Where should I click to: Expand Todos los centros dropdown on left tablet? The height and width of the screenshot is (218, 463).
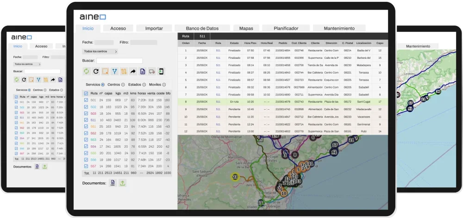coord(27,64)
